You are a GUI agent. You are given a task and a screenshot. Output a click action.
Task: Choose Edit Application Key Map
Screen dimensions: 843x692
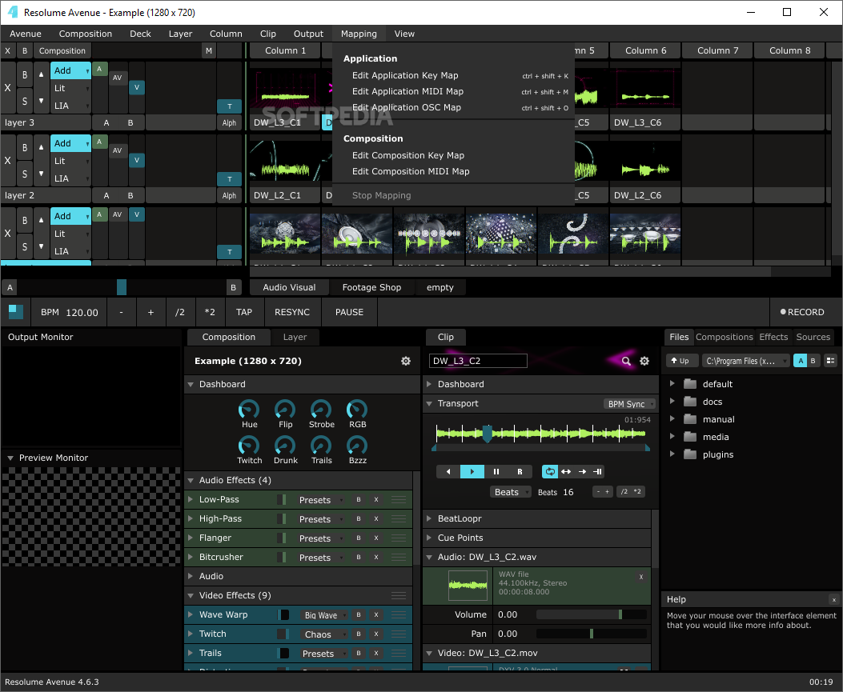click(x=453, y=76)
